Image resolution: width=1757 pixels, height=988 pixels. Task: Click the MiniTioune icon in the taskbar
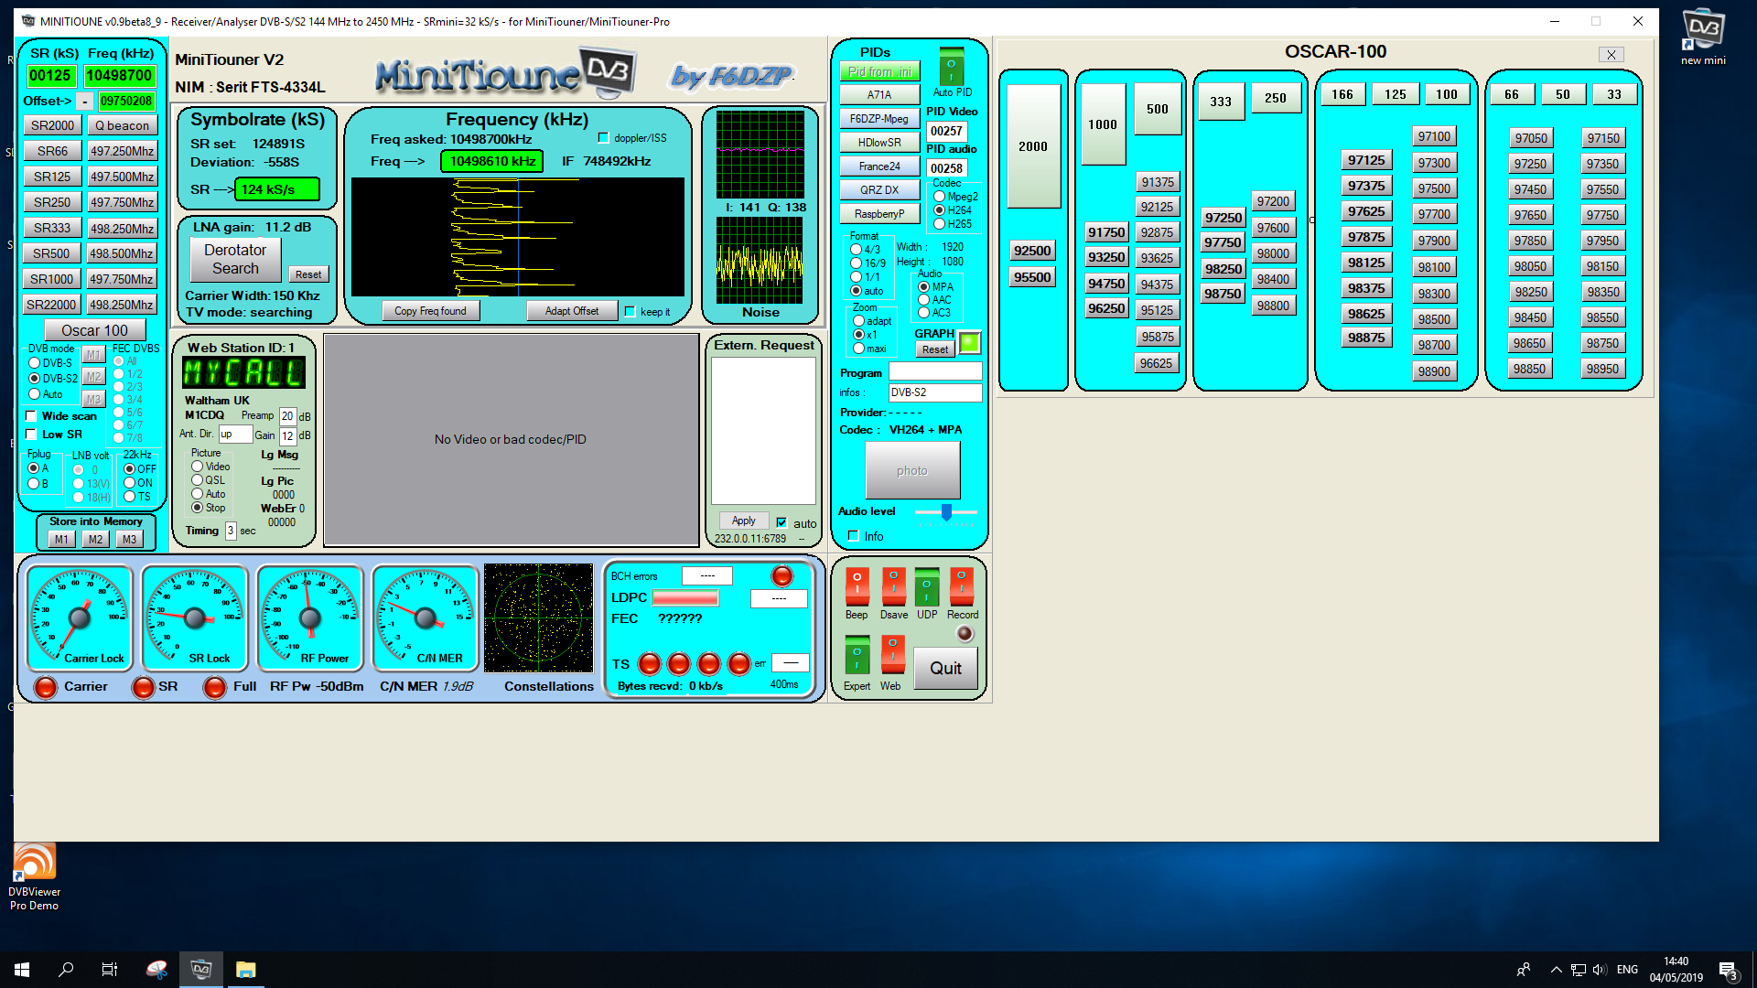click(200, 969)
